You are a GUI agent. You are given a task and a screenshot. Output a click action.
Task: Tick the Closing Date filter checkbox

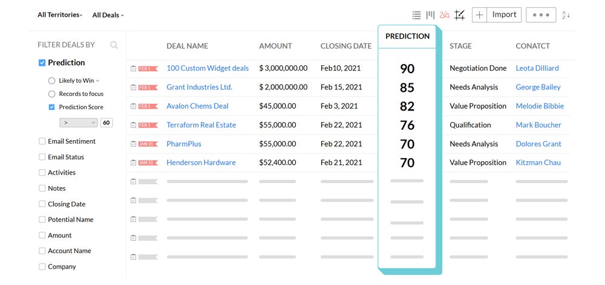point(42,204)
